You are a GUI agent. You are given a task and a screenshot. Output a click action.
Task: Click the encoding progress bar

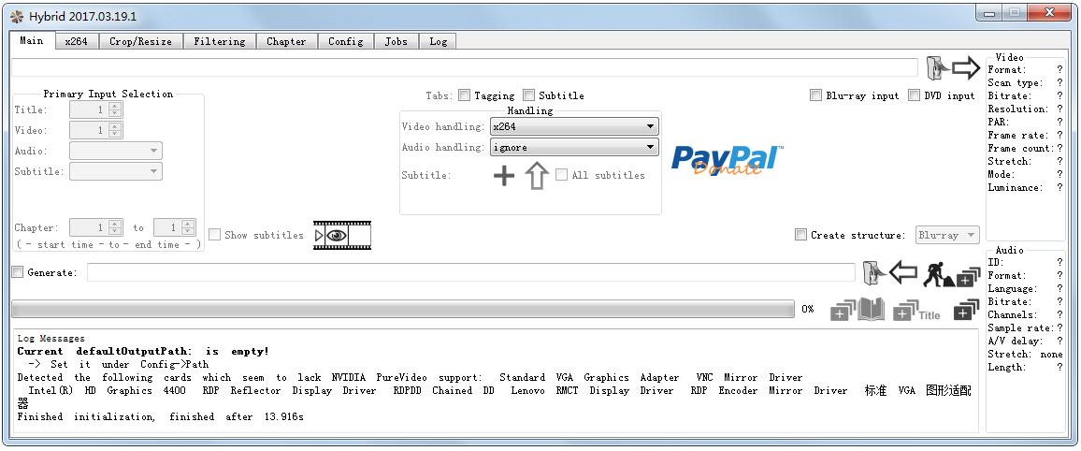click(x=402, y=309)
